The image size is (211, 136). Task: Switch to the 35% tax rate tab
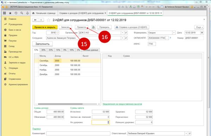(x=51, y=50)
